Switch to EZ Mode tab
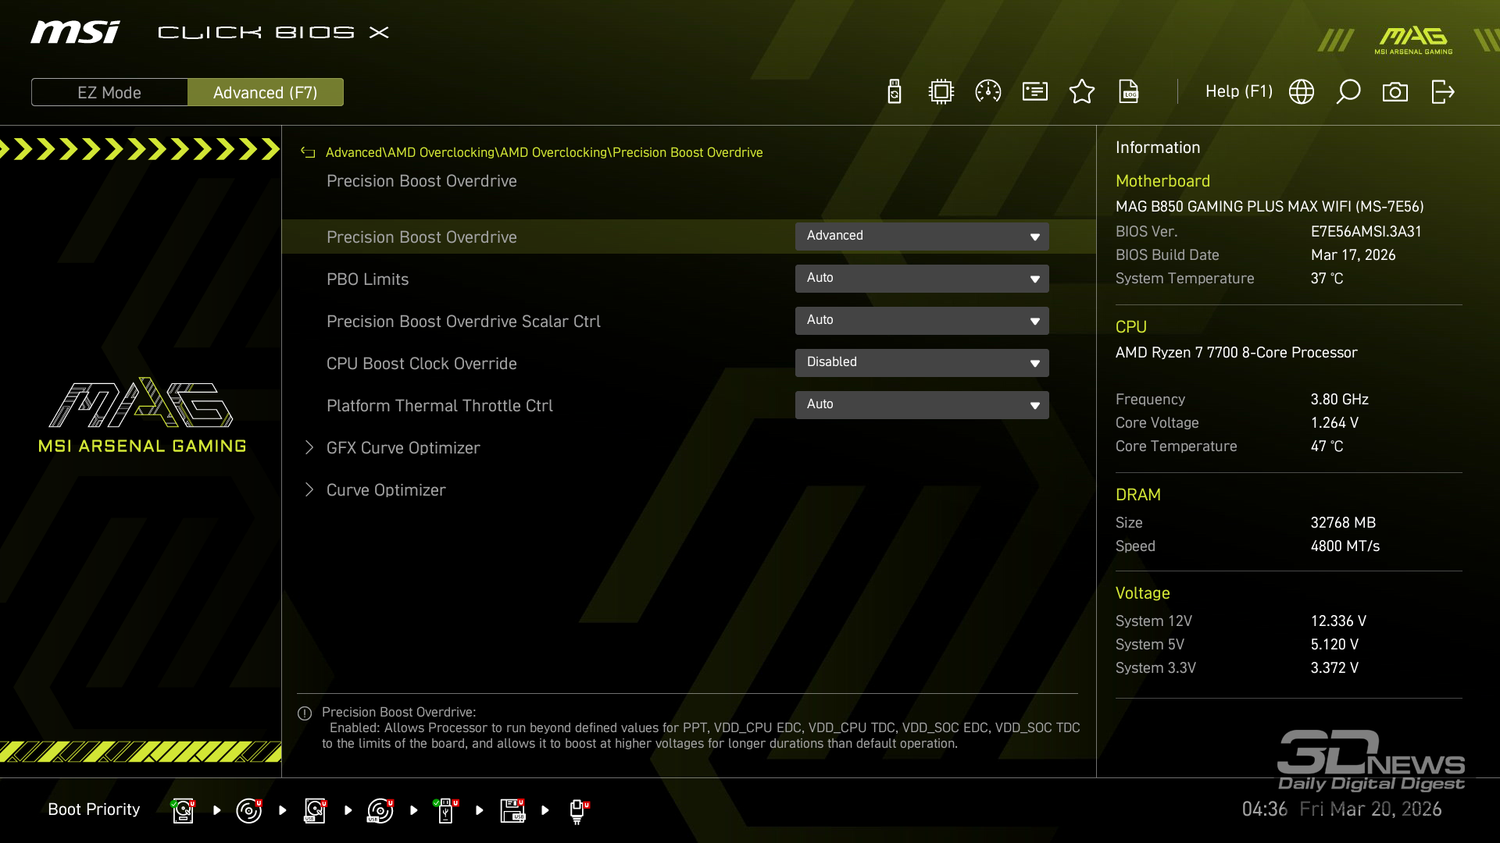This screenshot has width=1500, height=843. tap(109, 92)
